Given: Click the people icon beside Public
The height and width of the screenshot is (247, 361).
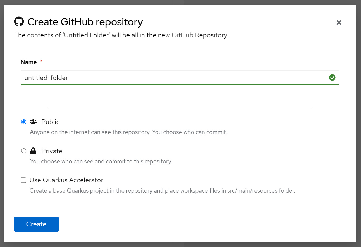Looking at the screenshot, I should (33, 122).
